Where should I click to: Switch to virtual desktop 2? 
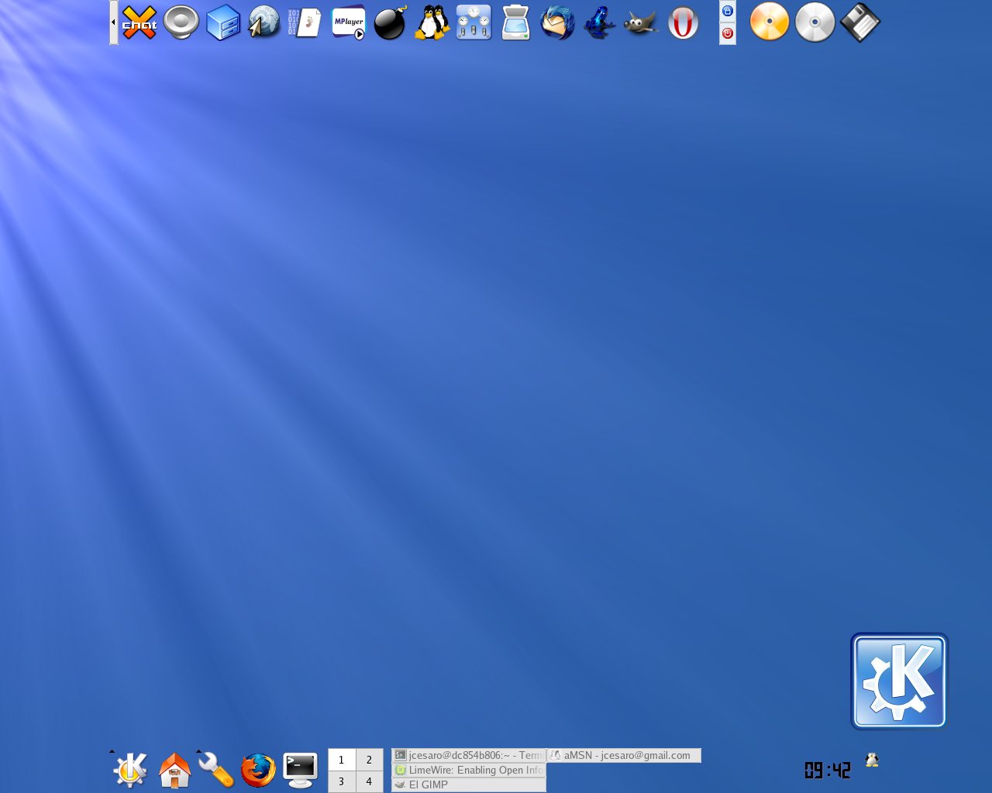(x=370, y=760)
